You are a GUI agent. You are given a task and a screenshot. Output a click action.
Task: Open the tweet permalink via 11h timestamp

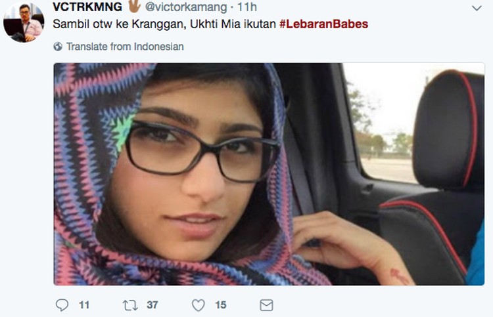(246, 7)
